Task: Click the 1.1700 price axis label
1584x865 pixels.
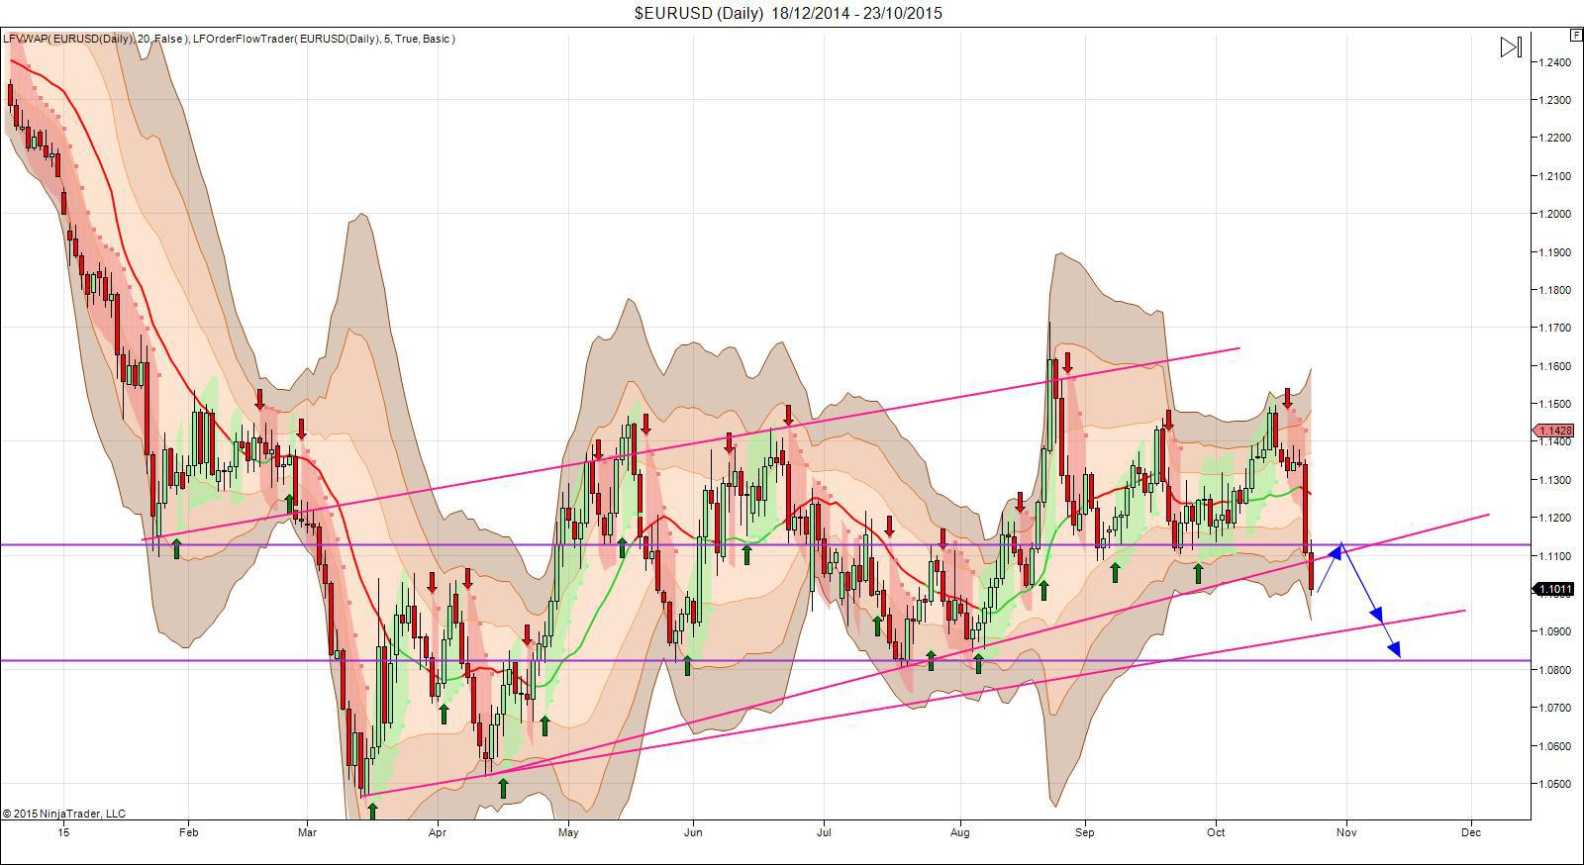Action: (1557, 328)
